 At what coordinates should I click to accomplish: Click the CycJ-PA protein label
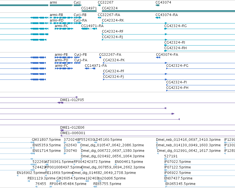click(81, 60)
